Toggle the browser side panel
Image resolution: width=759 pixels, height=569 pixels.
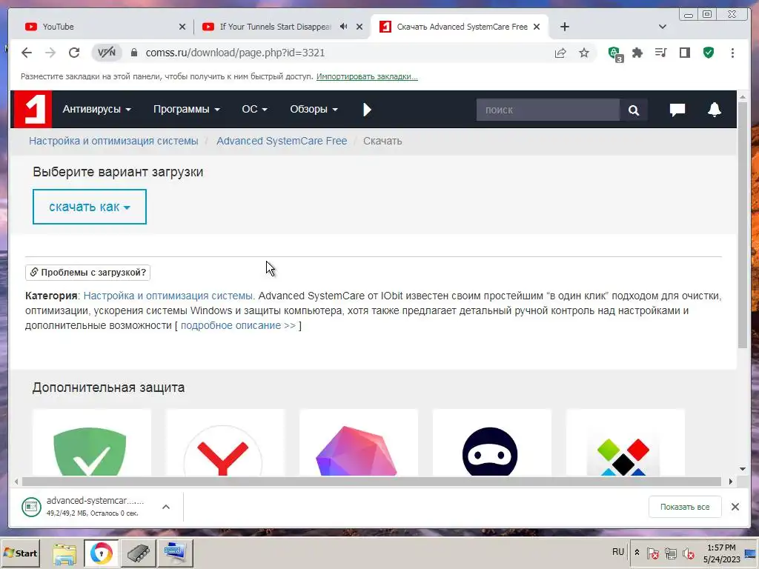coord(684,53)
